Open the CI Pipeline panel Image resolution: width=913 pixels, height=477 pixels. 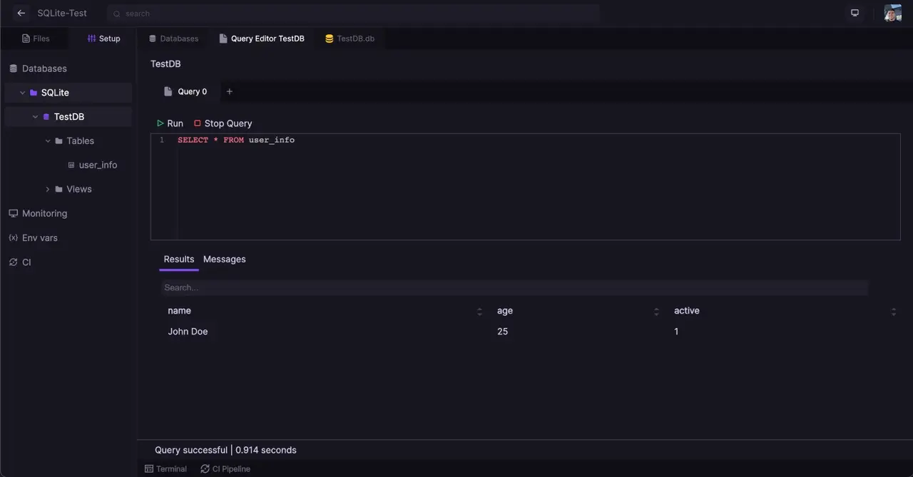tap(225, 468)
